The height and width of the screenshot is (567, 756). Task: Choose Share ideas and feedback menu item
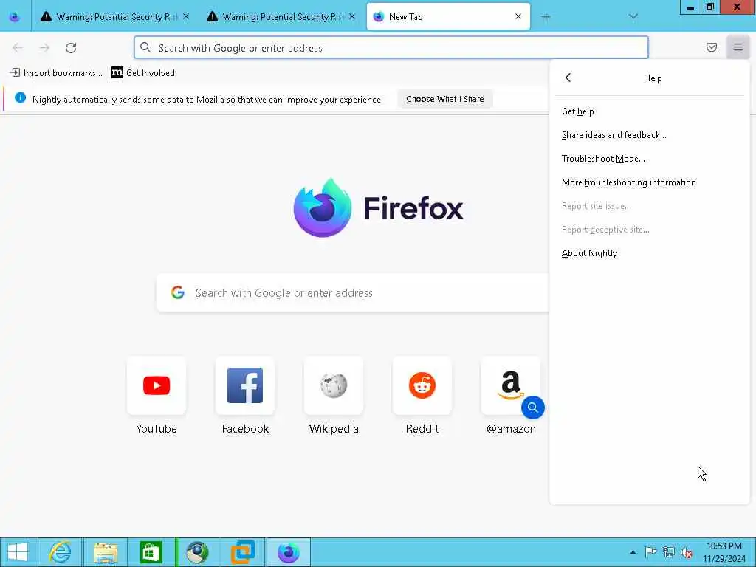650,135
